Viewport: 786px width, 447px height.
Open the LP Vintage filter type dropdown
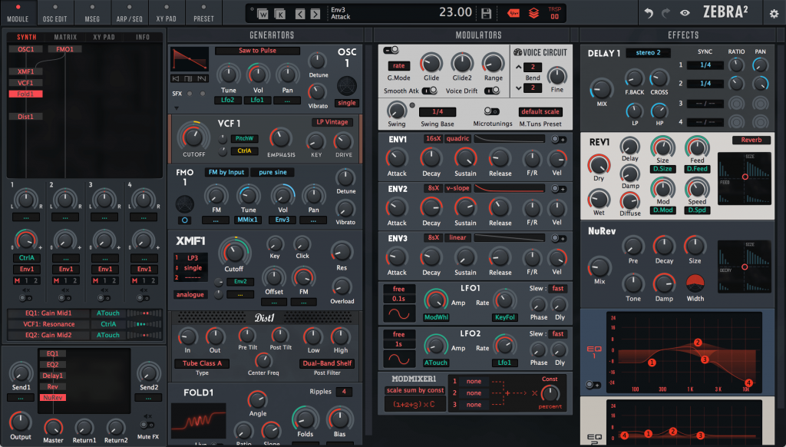pyautogui.click(x=332, y=122)
